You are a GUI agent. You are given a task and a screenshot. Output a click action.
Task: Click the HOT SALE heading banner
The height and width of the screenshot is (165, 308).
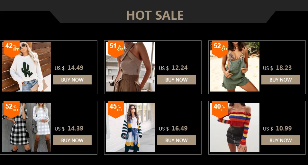[155, 15]
